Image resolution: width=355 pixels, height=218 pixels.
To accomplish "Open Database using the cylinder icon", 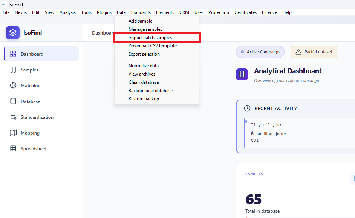I will pyautogui.click(x=13, y=101).
